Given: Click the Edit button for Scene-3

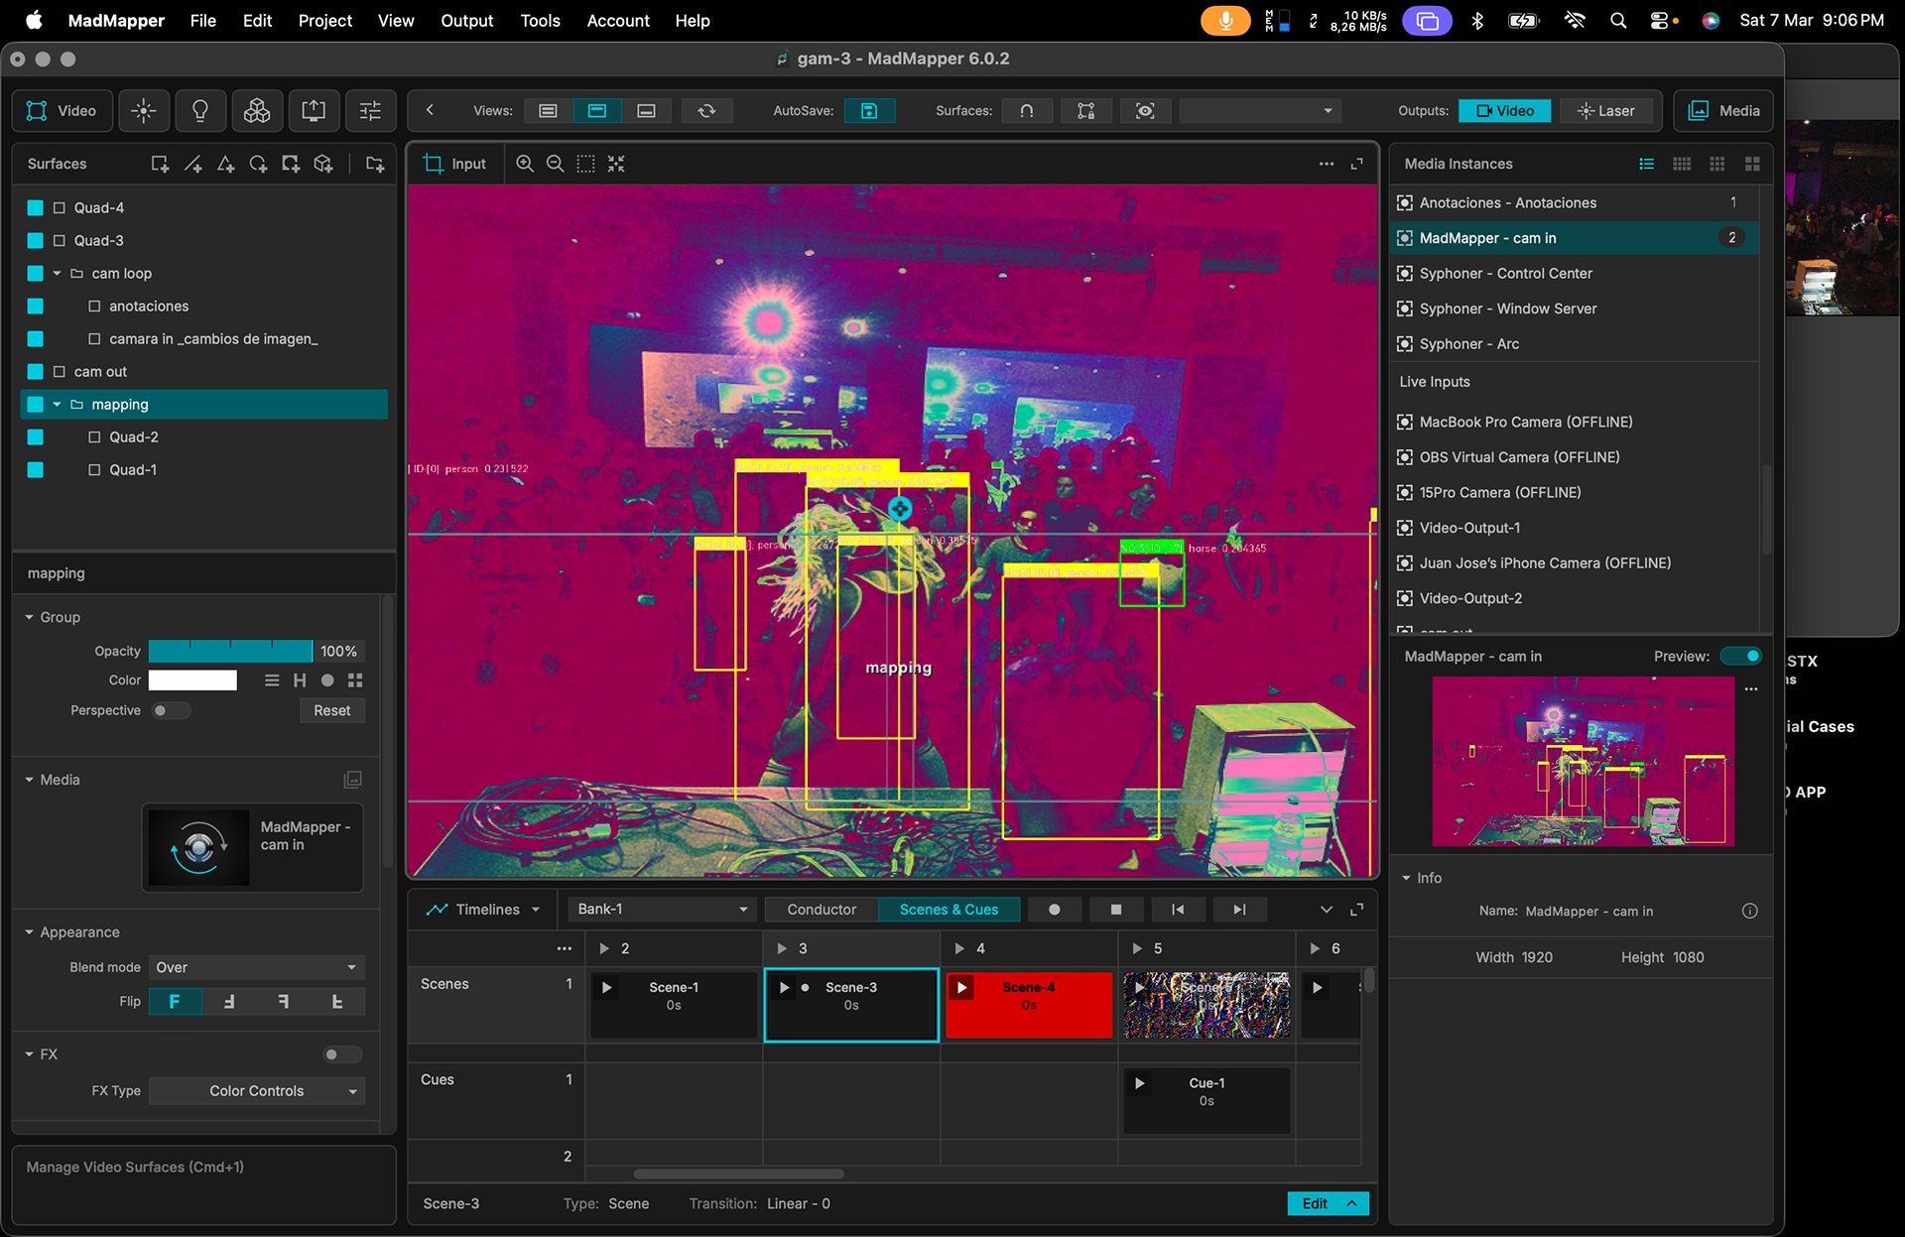Looking at the screenshot, I should [x=1328, y=1203].
